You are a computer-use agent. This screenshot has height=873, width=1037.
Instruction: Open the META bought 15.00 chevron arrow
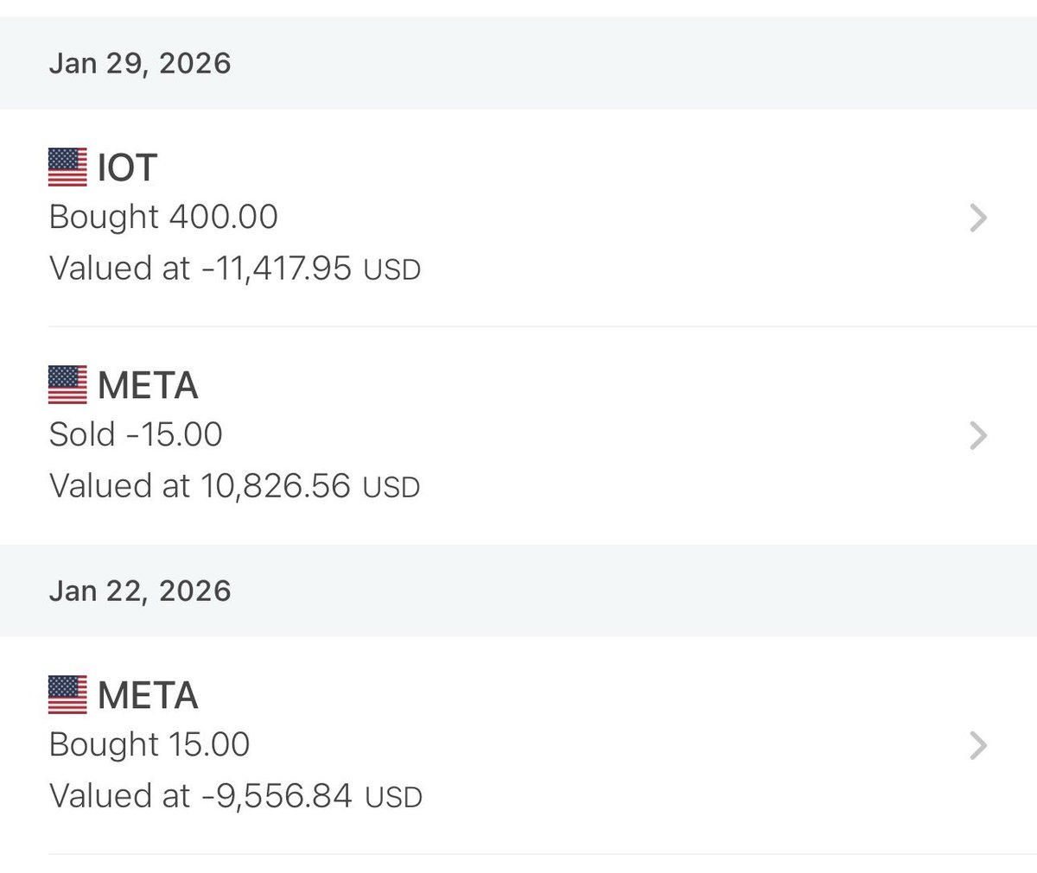[x=978, y=745]
